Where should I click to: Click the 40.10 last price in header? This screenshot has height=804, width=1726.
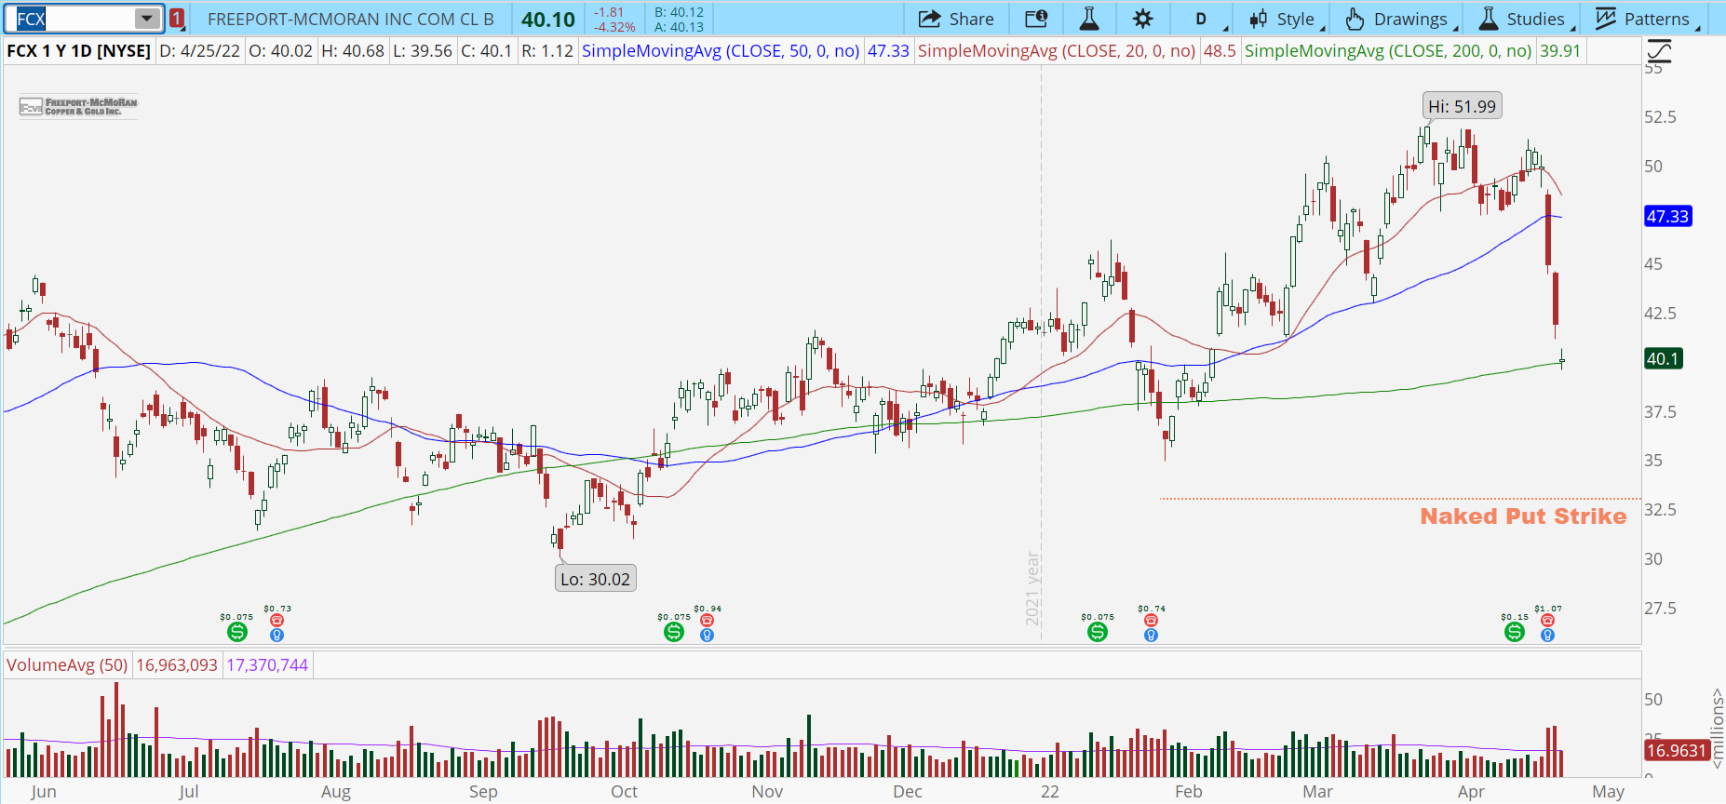[x=548, y=20]
